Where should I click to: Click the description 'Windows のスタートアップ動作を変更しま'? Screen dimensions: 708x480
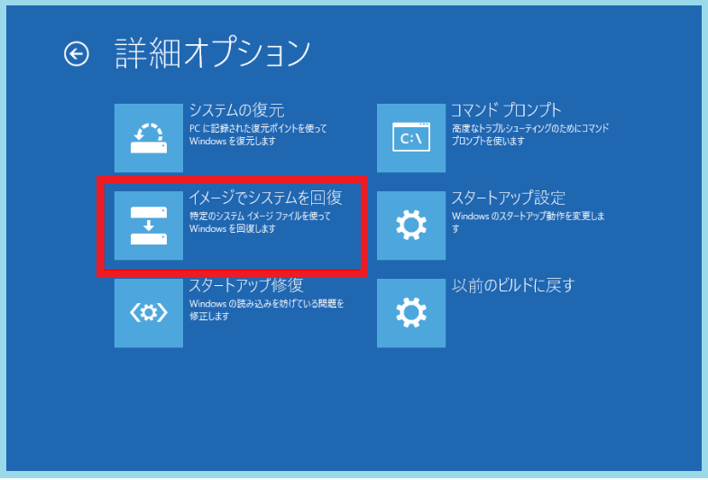[x=529, y=217]
